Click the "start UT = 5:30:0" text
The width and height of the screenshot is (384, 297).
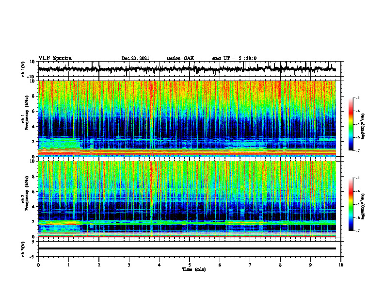pos(234,58)
